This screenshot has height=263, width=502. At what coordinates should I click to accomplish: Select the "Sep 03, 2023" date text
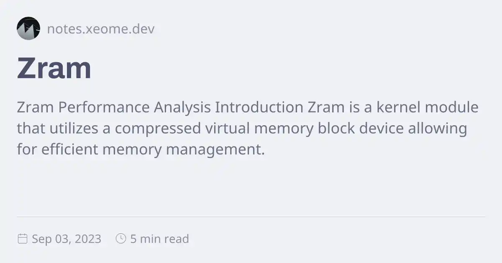click(67, 239)
